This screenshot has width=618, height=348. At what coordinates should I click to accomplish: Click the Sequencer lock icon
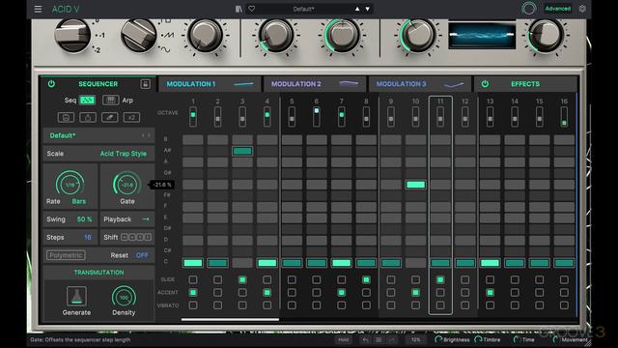click(x=146, y=84)
